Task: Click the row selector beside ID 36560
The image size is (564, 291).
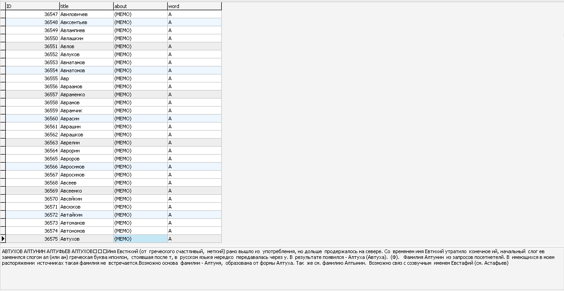Action: 3,119
